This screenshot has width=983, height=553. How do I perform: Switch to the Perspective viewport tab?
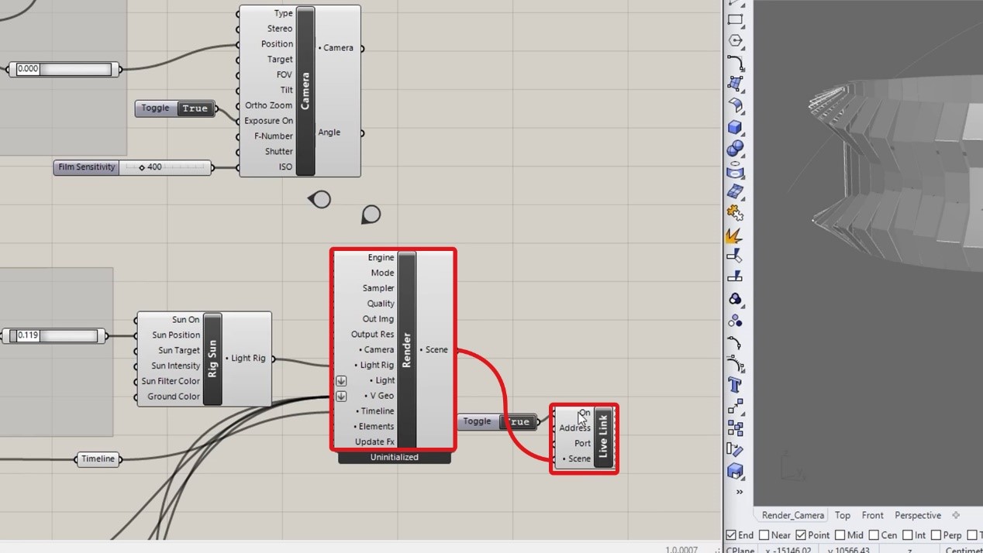click(917, 515)
